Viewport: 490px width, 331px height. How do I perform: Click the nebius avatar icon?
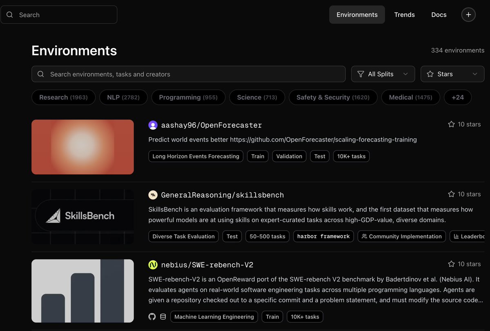click(x=153, y=265)
